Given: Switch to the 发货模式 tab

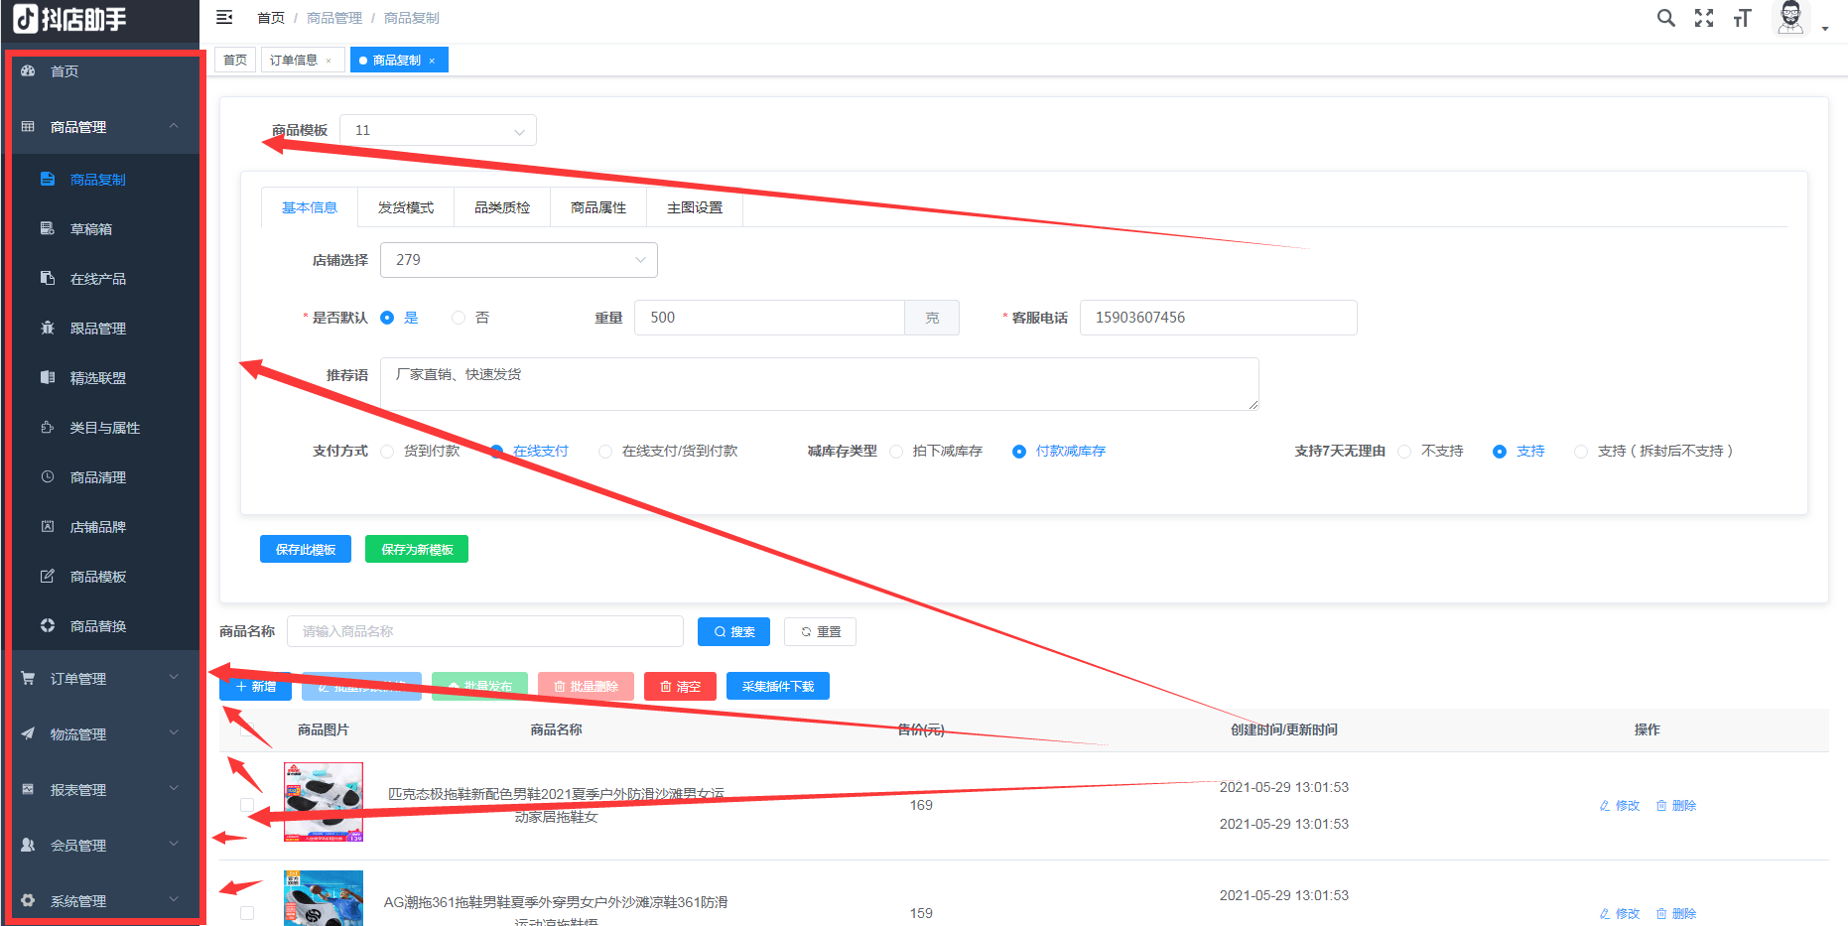Looking at the screenshot, I should click(405, 206).
